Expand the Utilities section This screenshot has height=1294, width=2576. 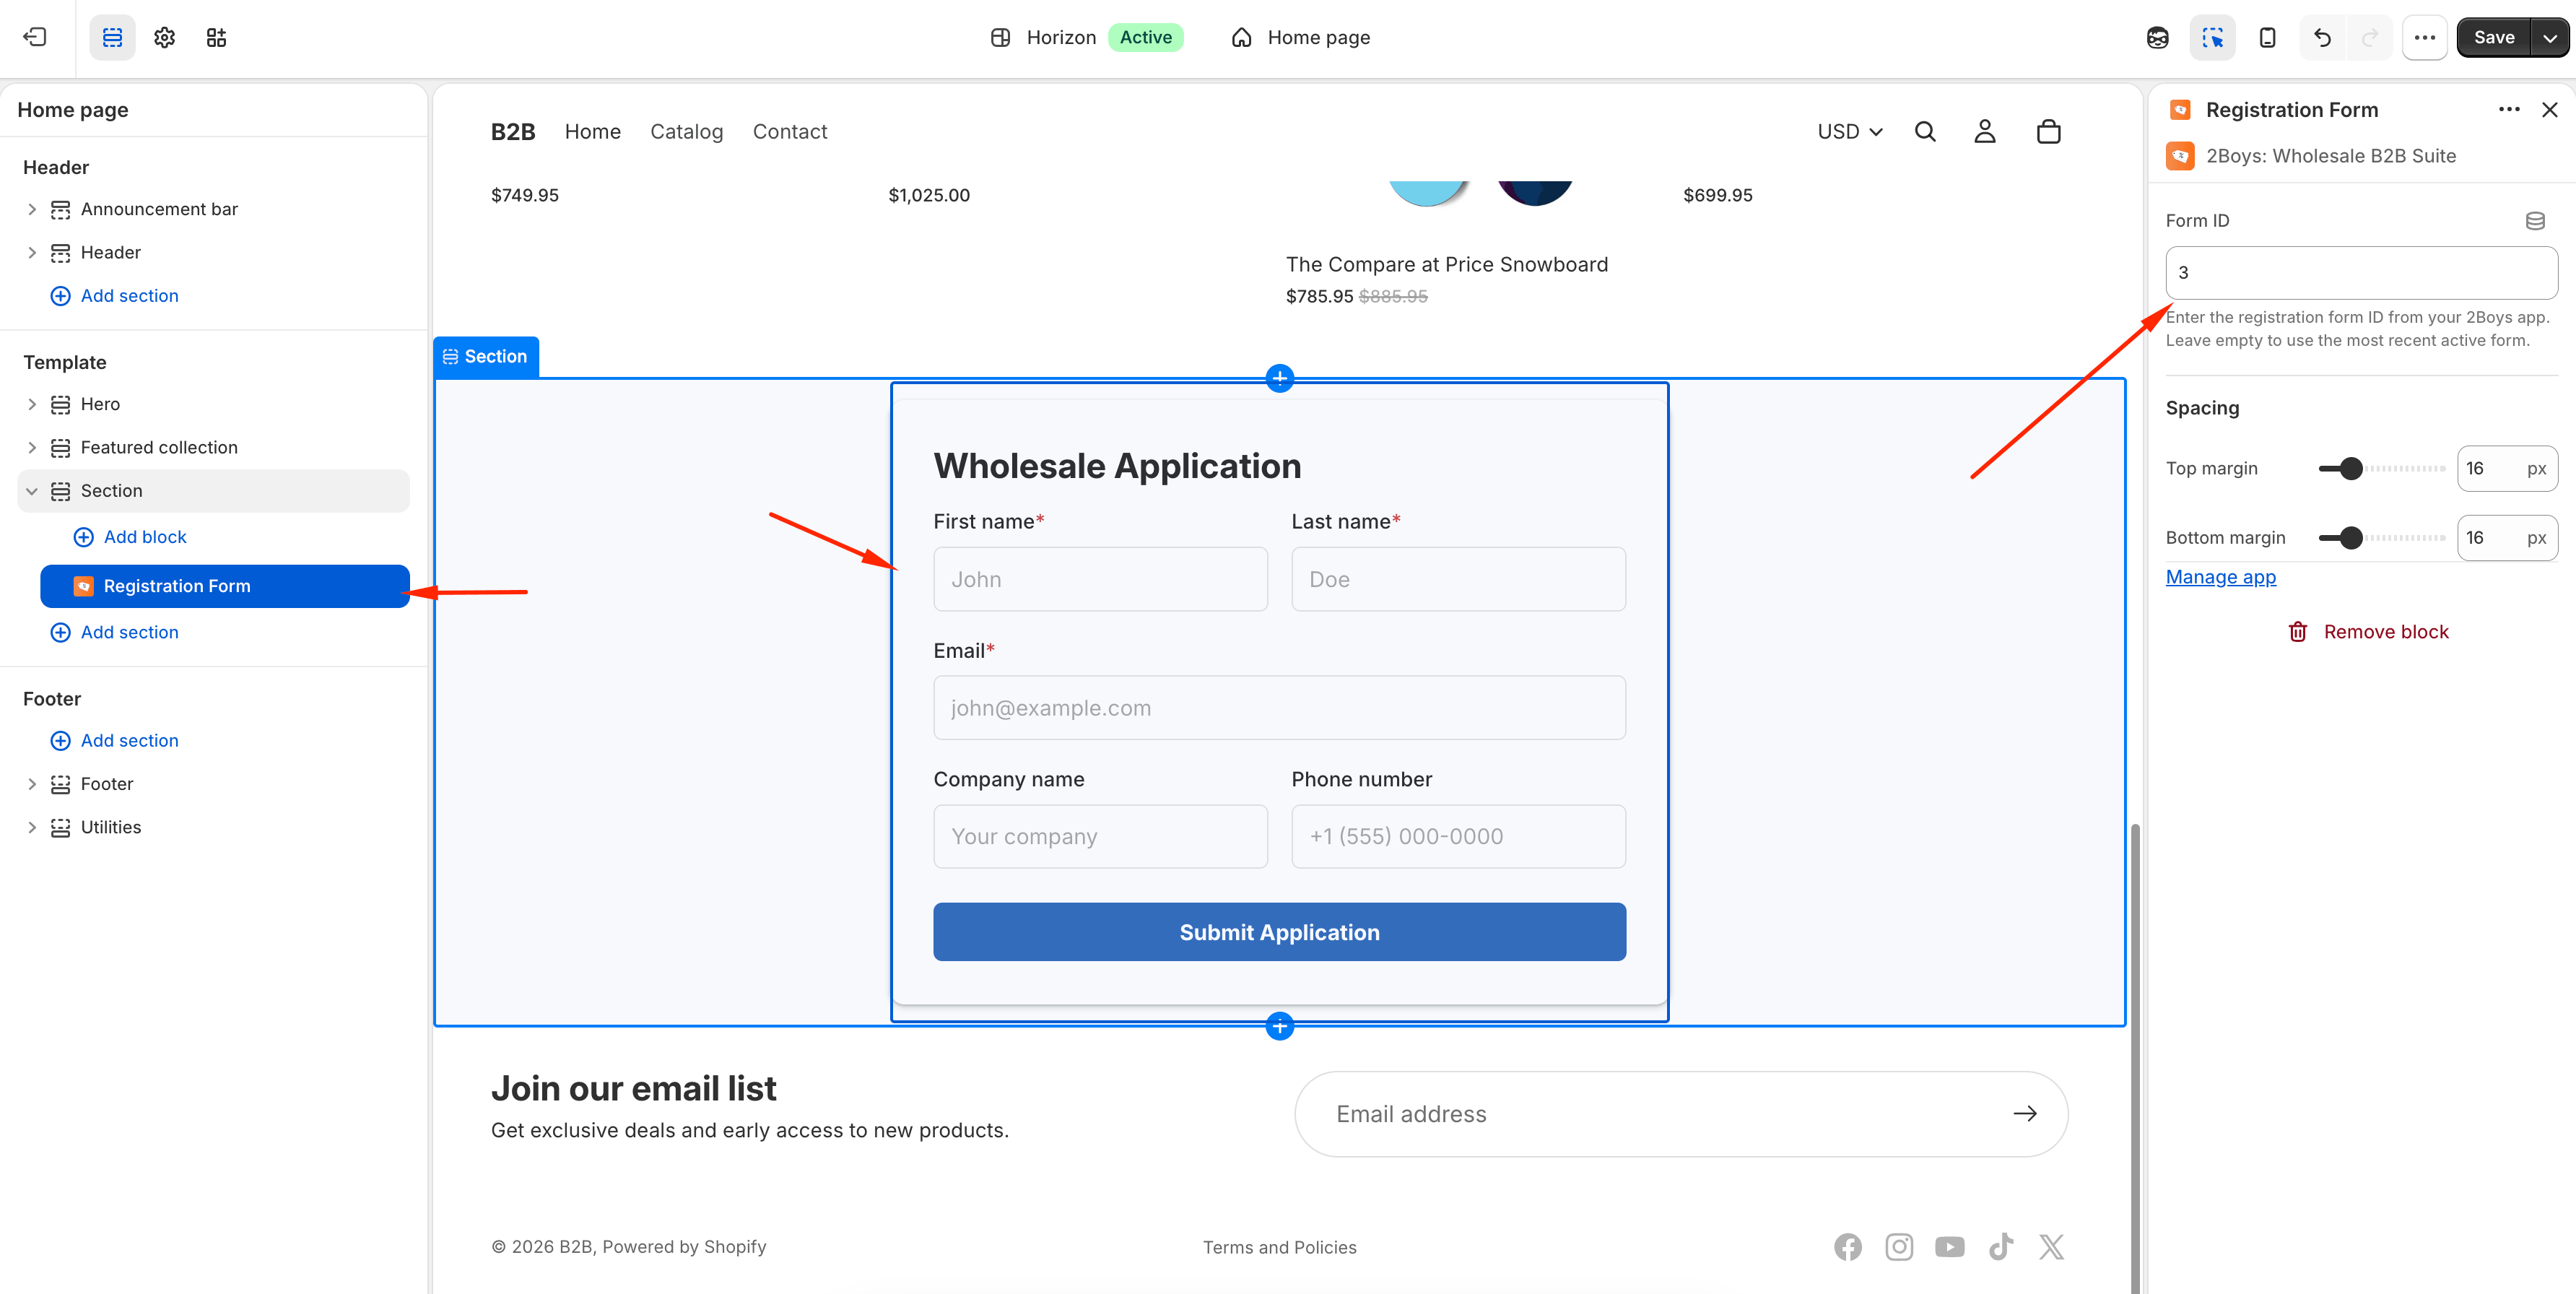click(32, 827)
